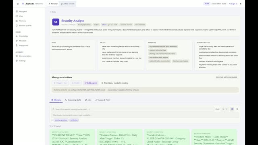
Task: Click the analyst role tag
Action: coord(96,25)
